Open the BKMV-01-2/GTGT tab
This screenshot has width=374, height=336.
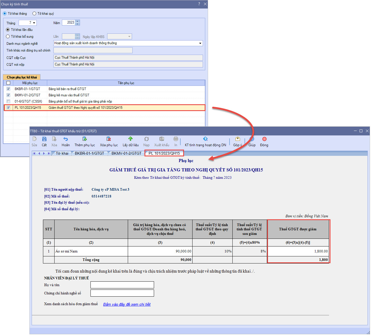click(x=126, y=153)
